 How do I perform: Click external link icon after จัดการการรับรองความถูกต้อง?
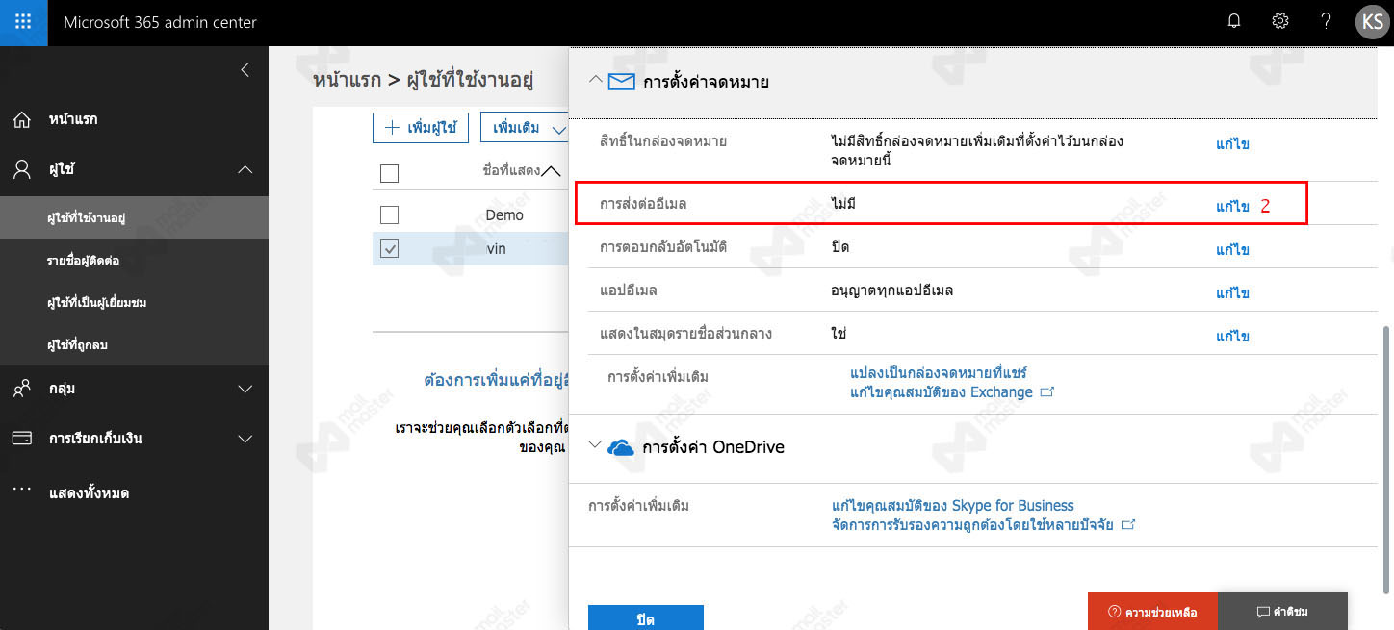(x=1128, y=525)
